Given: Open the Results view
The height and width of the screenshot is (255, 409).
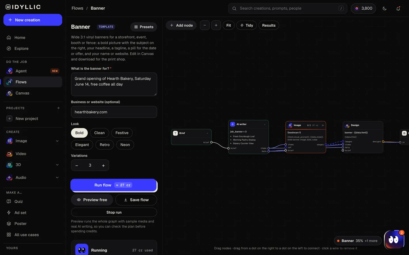Looking at the screenshot, I should point(269,25).
